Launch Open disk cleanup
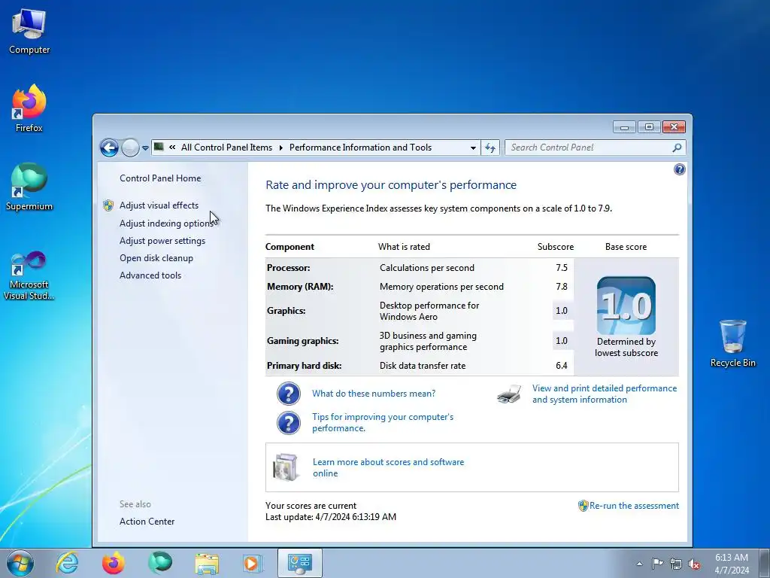 click(x=156, y=258)
